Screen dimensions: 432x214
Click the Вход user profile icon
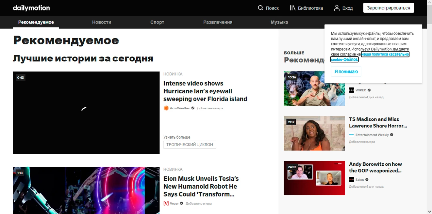[x=337, y=8]
